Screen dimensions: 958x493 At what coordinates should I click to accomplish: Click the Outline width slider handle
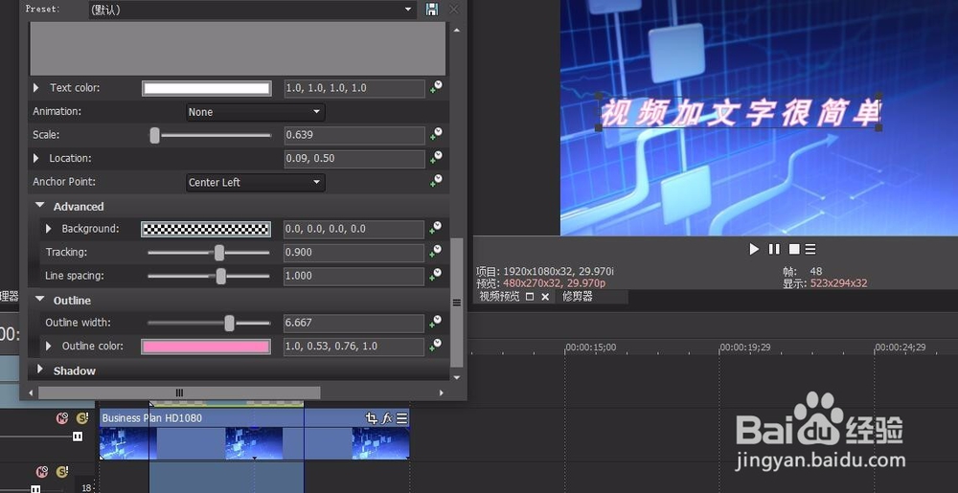point(229,323)
